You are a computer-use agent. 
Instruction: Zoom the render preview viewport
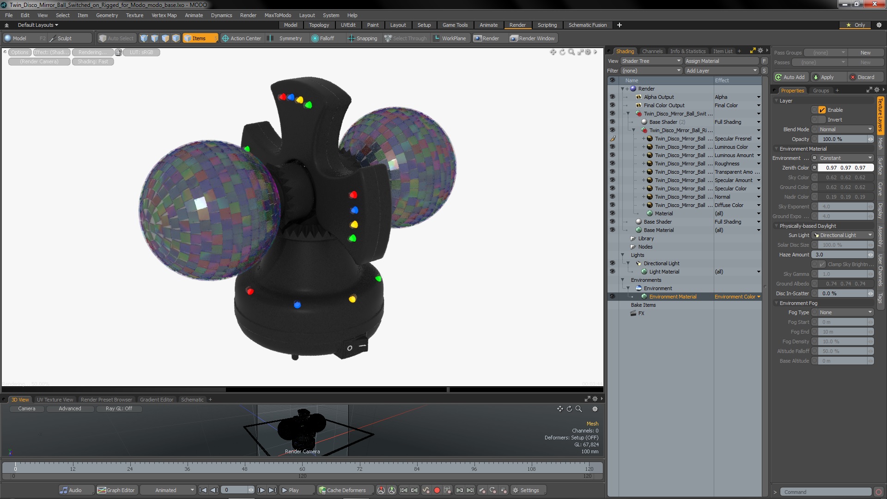pos(571,52)
